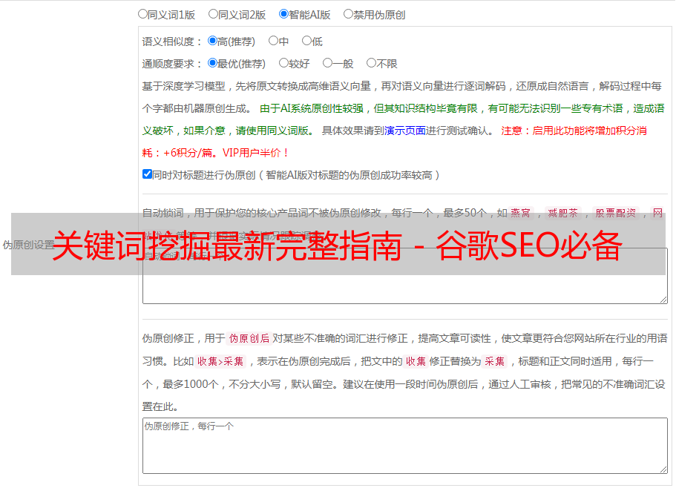
Task: Open the 演示页面 link
Action: (x=405, y=131)
